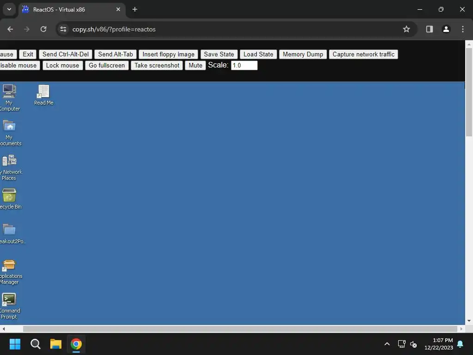Click Insert floppy image button
The image size is (473, 355).
pyautogui.click(x=168, y=55)
